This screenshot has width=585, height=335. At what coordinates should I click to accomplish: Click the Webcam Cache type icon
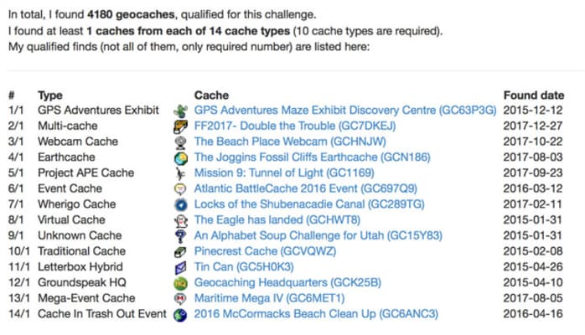pos(179,142)
